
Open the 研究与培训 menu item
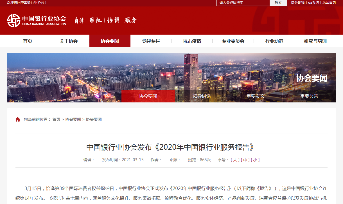click(315, 41)
